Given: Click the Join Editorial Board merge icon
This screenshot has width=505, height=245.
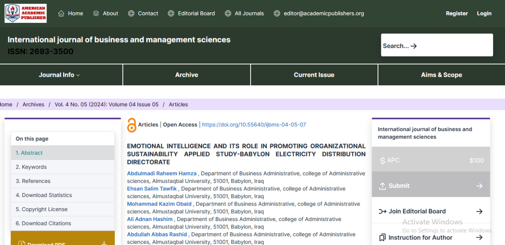Looking at the screenshot, I should click(382, 212).
